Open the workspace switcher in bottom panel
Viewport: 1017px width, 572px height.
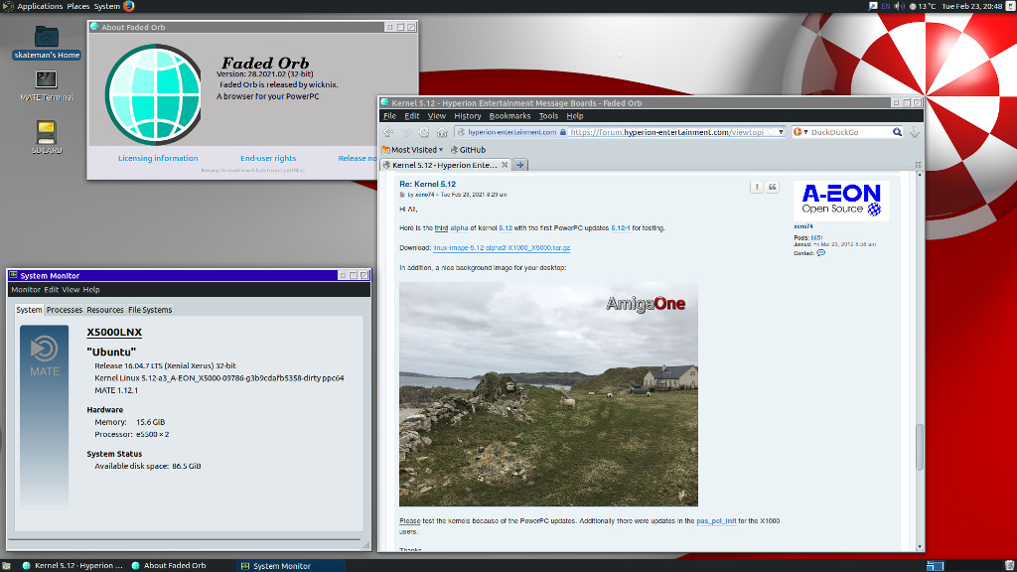[935, 565]
